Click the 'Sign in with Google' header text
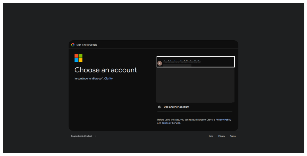 pos(87,45)
